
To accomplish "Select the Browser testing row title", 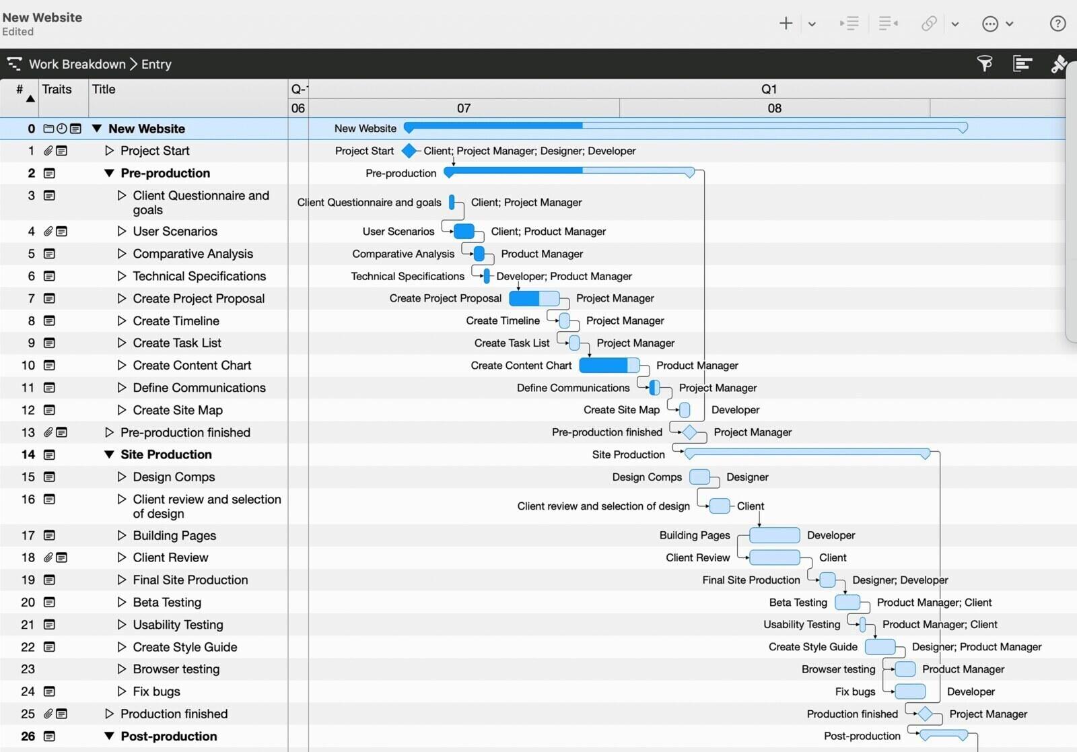I will point(176,669).
